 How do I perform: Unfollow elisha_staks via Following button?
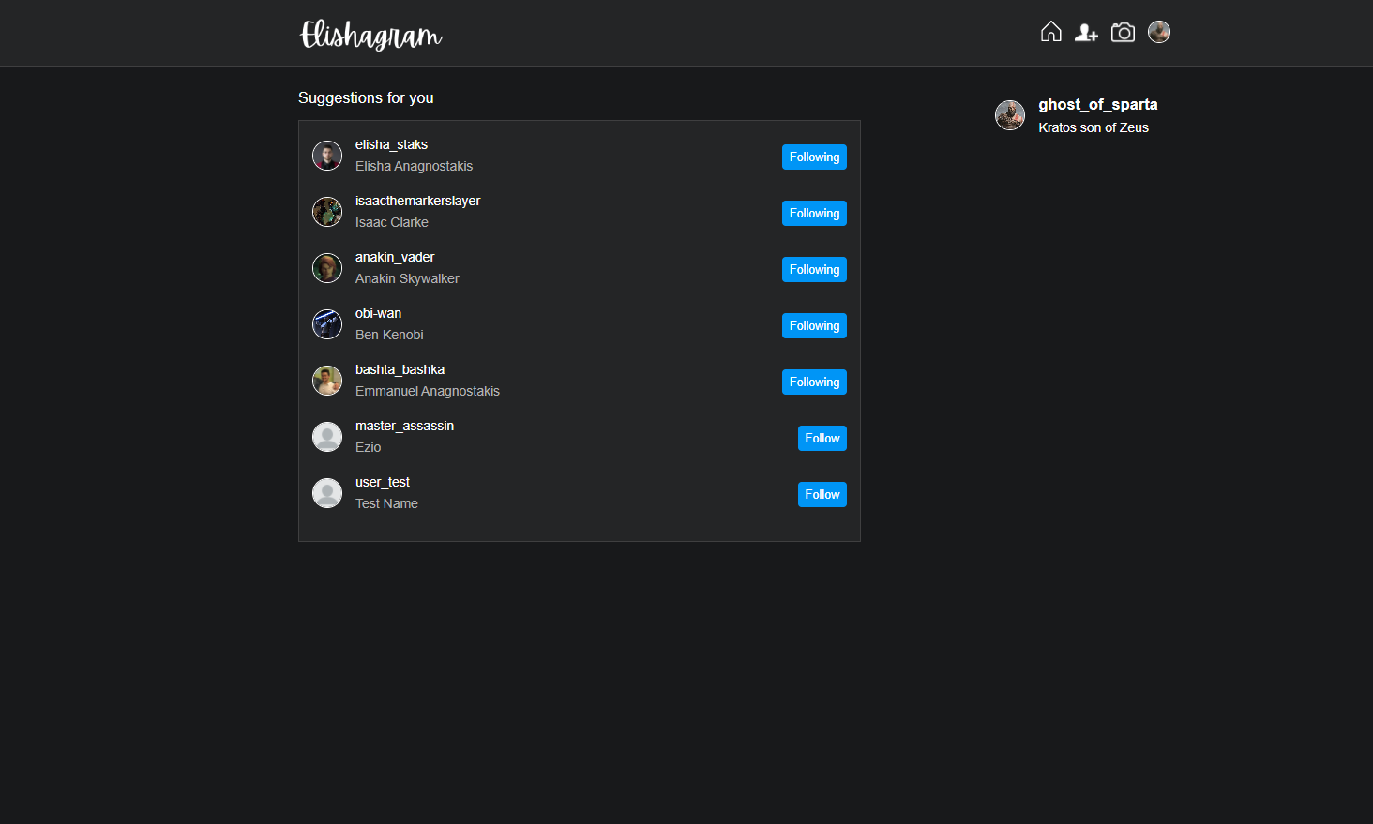[x=814, y=157]
